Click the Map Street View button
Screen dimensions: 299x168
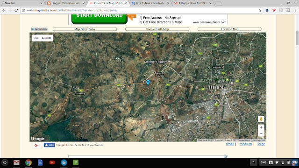pos(85,29)
